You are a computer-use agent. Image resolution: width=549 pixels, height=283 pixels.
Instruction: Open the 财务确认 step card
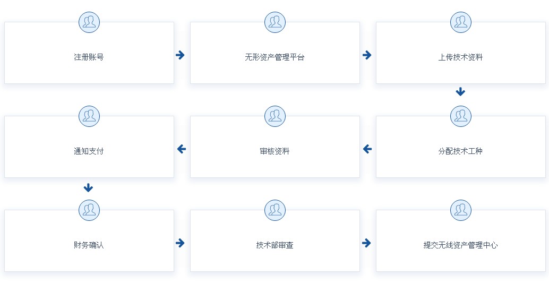pos(89,245)
